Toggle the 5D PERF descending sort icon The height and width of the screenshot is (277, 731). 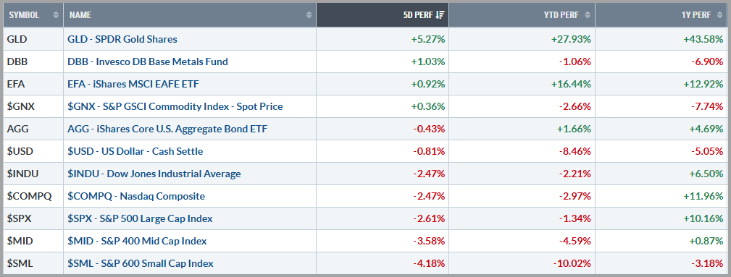pyautogui.click(x=440, y=15)
